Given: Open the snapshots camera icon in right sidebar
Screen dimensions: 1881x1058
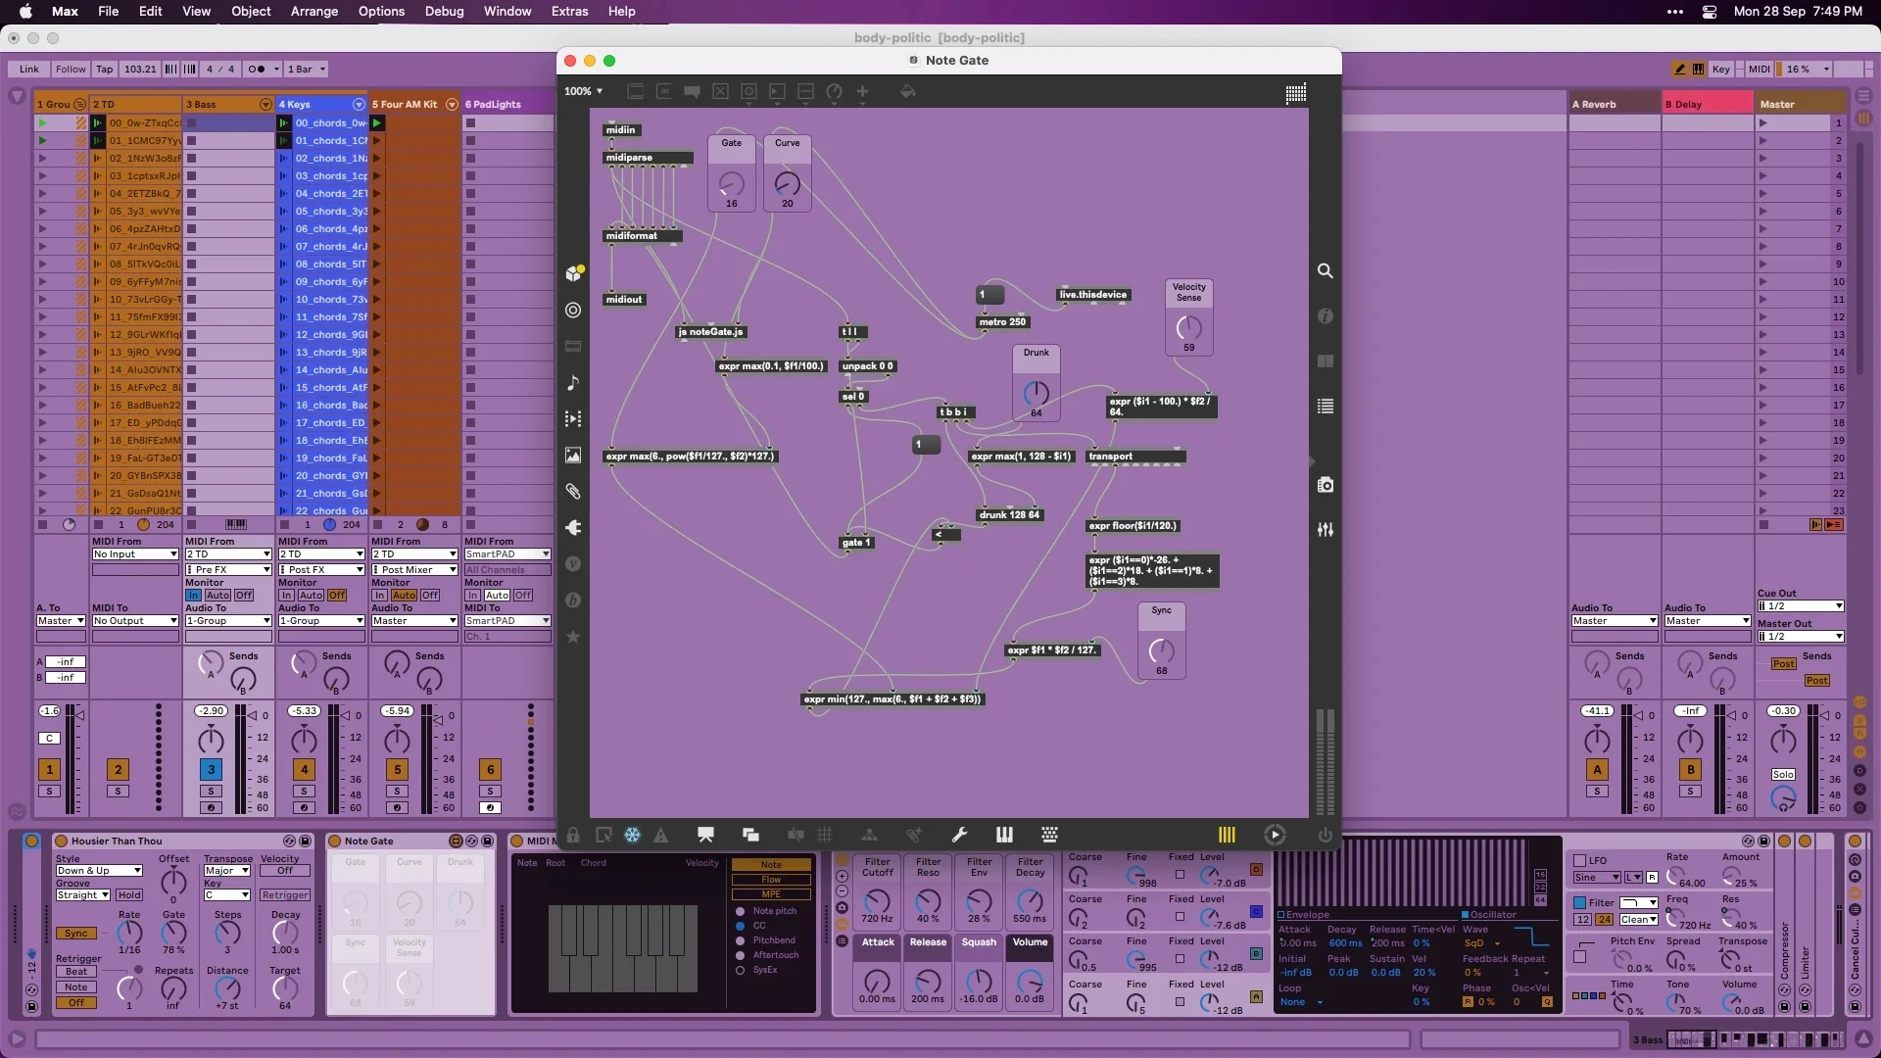Looking at the screenshot, I should pos(1325,485).
